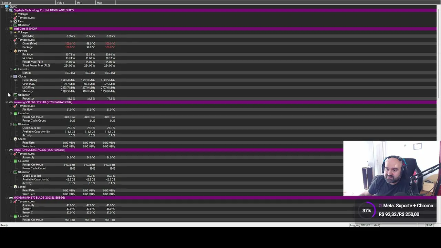
Task: Click the Max column header
Action: click(105, 2)
